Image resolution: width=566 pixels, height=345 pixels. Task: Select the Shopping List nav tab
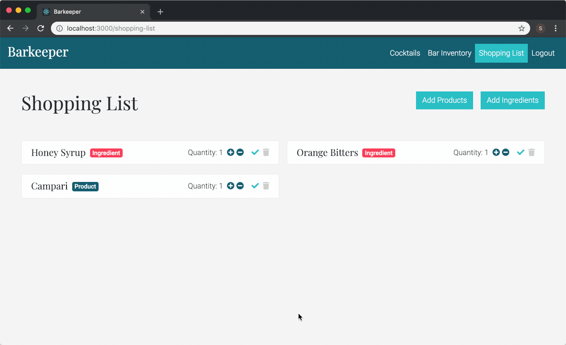501,53
